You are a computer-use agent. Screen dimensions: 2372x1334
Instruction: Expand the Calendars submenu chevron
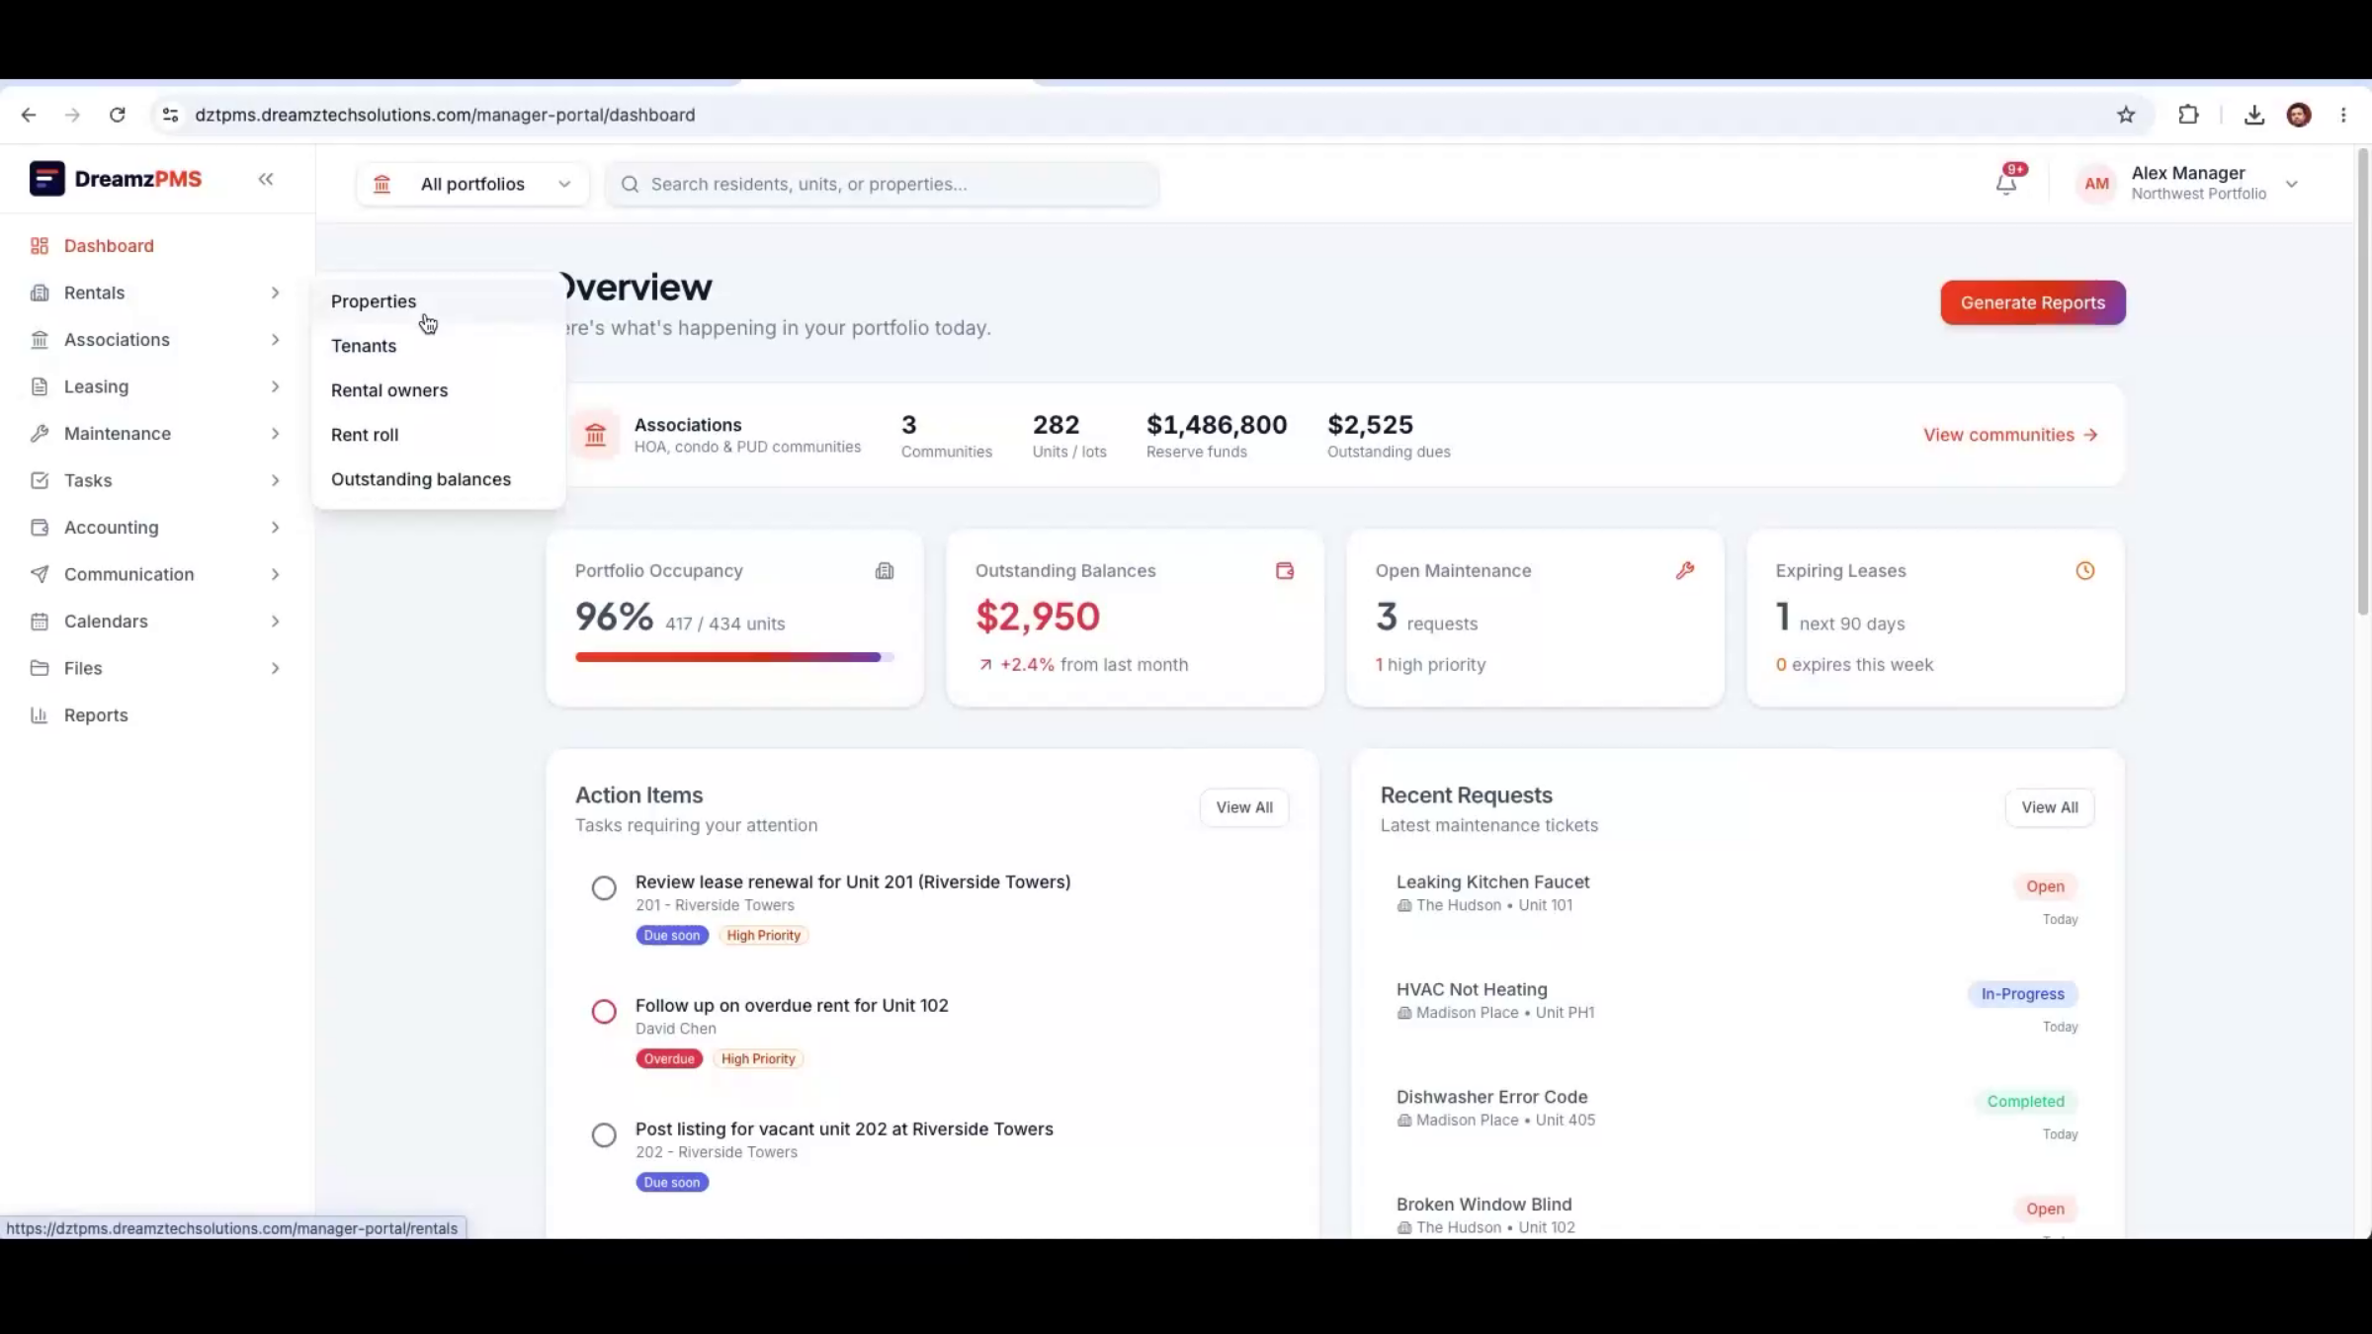click(275, 622)
